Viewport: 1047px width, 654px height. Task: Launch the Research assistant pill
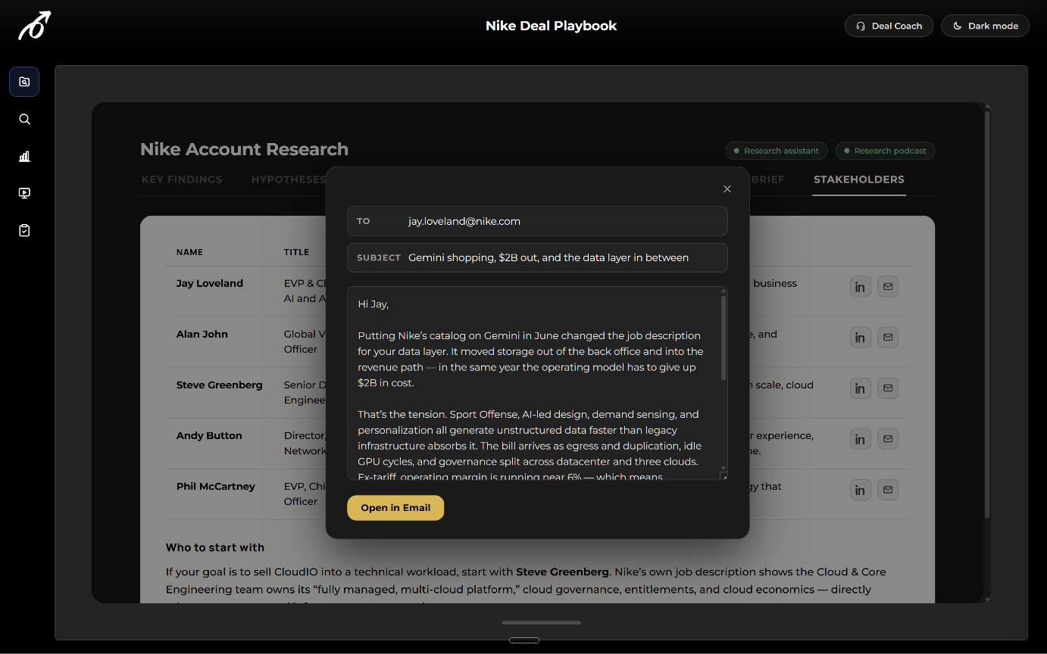pos(777,151)
